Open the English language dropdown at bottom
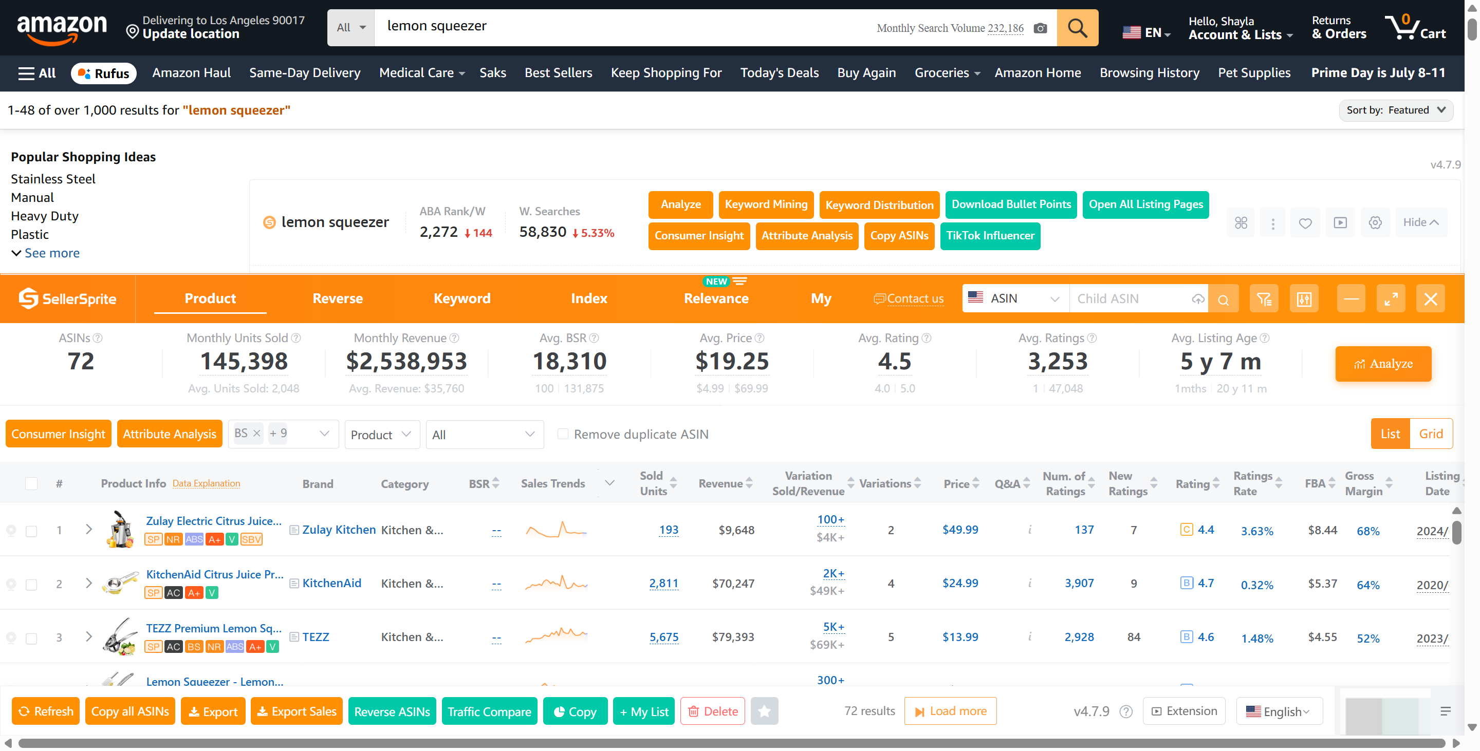Image resolution: width=1480 pixels, height=751 pixels. pos(1279,711)
